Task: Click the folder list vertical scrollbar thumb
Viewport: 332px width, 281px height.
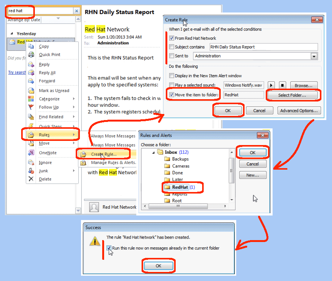Action: (x=232, y=171)
